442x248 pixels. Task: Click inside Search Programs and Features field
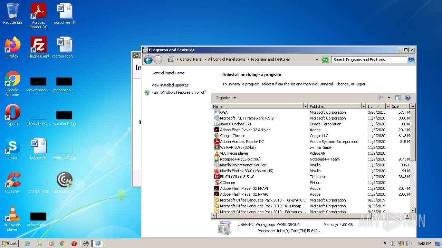[x=369, y=60]
